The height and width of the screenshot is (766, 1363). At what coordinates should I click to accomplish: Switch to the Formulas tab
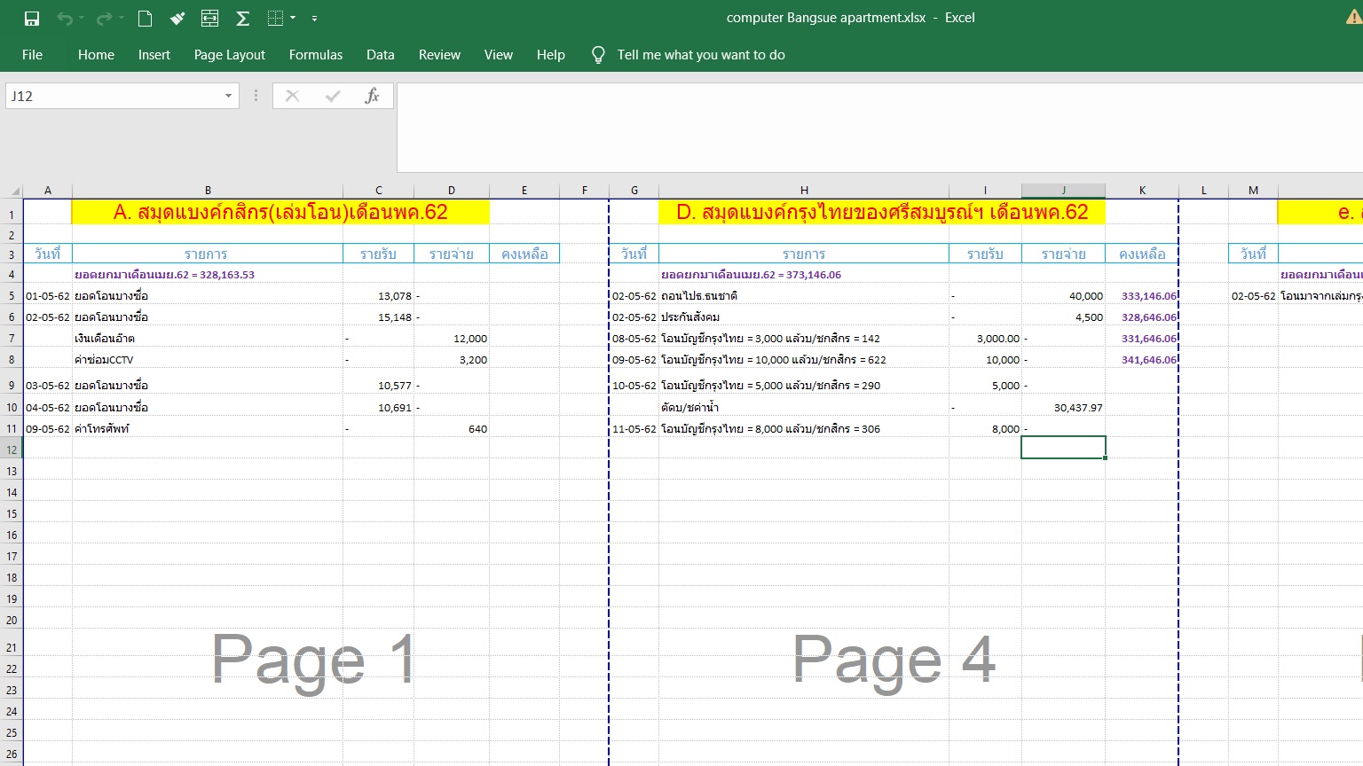pyautogui.click(x=315, y=55)
